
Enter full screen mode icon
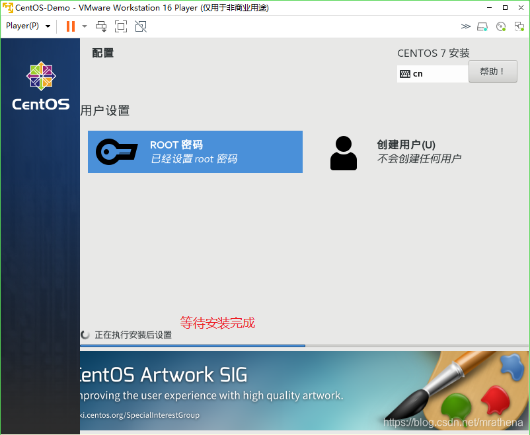[x=121, y=26]
